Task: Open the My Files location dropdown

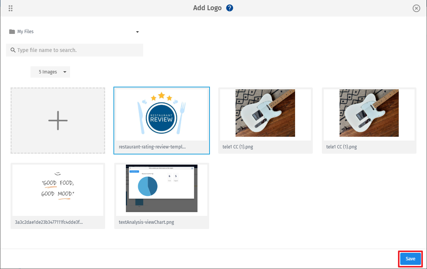Action: 137,32
